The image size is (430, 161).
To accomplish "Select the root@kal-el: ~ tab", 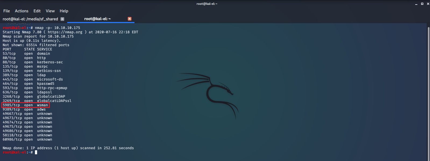I will pos(97,19).
